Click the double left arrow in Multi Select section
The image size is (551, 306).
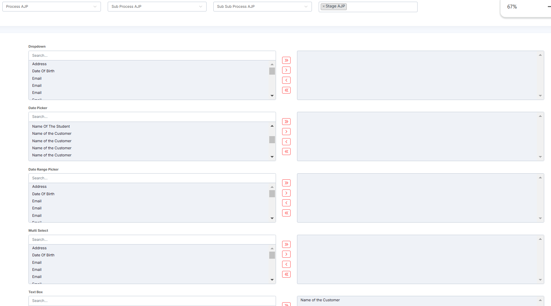click(286, 274)
